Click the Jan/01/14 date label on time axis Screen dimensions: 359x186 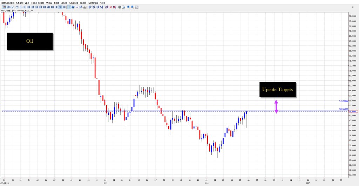(x=4, y=183)
